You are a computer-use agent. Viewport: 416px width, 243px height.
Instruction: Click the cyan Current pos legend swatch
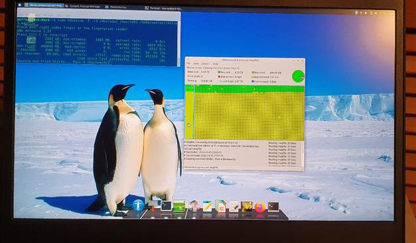click(219, 81)
